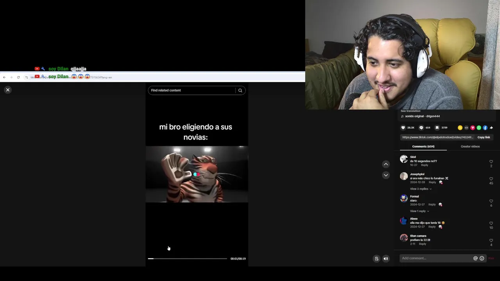
Task: Like Josephplol's comment
Action: (x=491, y=179)
